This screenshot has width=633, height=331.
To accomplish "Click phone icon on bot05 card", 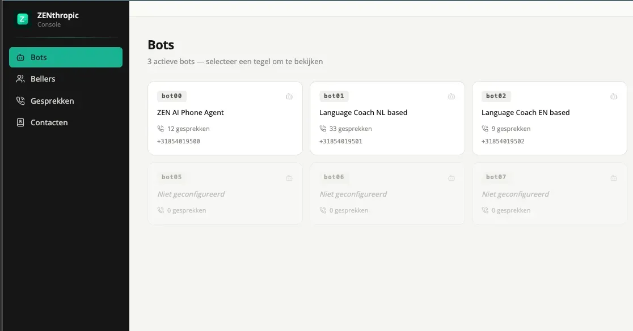I will [161, 210].
